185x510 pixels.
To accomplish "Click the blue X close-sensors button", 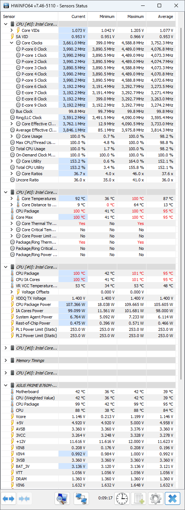I will 173,498.
